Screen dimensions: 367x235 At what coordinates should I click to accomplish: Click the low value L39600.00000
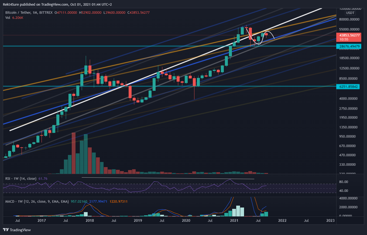point(114,13)
